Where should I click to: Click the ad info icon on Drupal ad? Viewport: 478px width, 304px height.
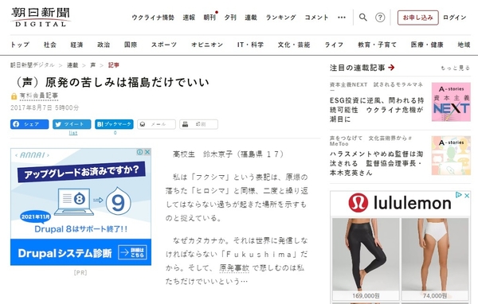click(x=140, y=152)
